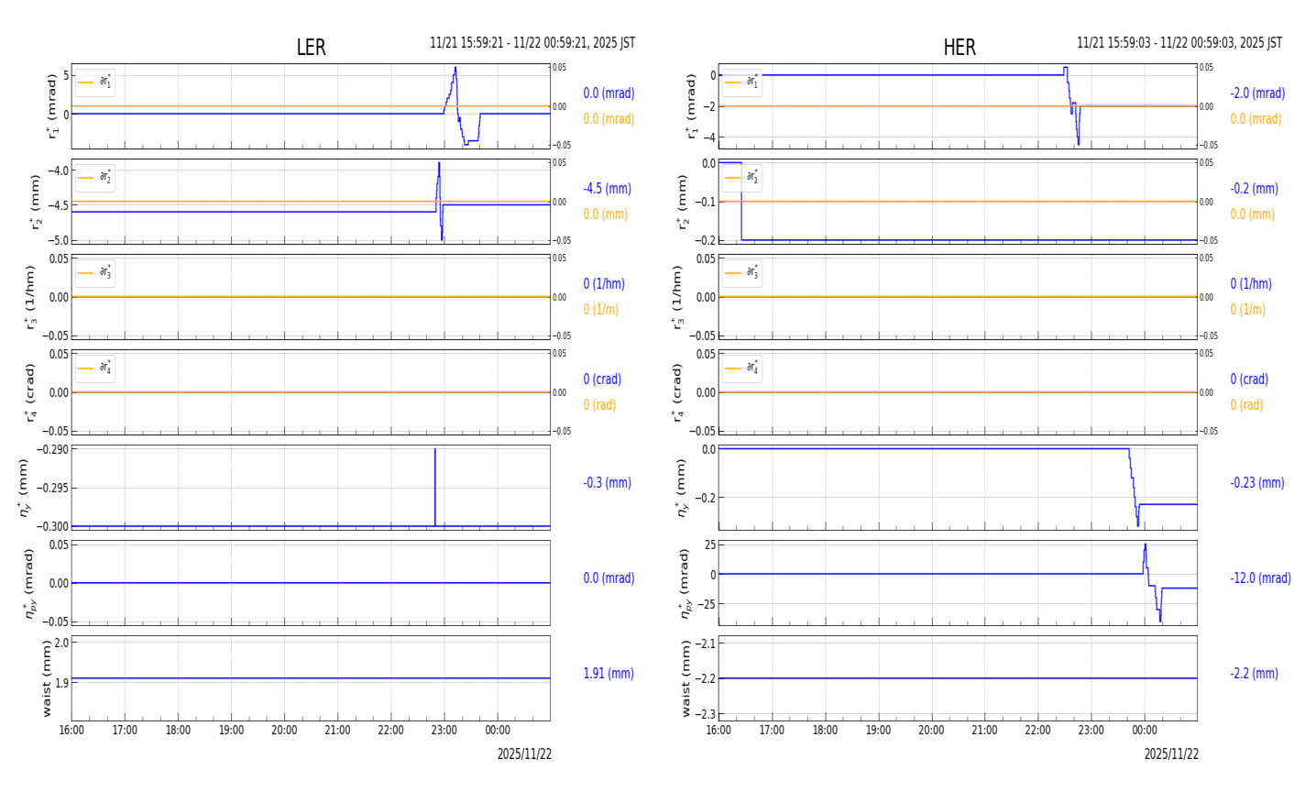
Task: Click the vertical spike in LER ηy* plot
Action: point(435,486)
